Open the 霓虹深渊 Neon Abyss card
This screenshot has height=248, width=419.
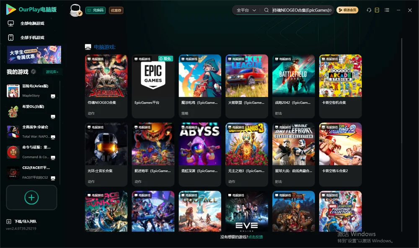pyautogui.click(x=200, y=154)
